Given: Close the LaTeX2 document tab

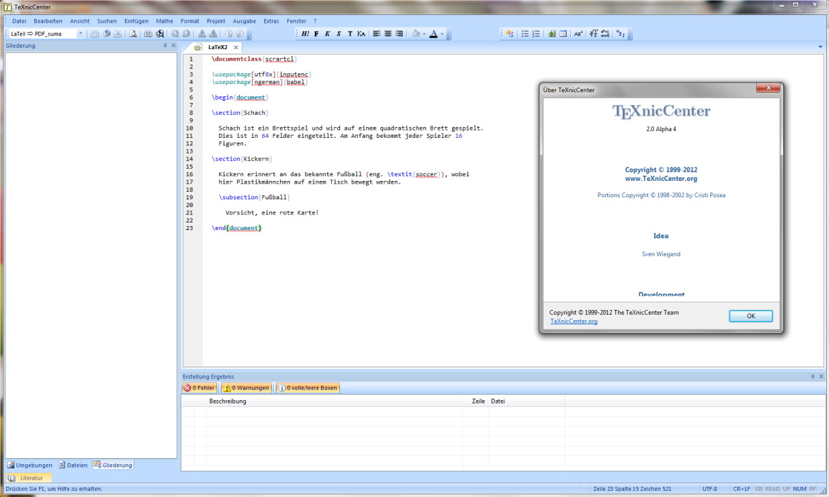Looking at the screenshot, I should pyautogui.click(x=236, y=47).
